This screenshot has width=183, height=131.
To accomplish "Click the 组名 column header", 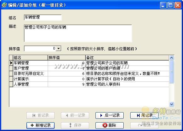I will point(30,58).
